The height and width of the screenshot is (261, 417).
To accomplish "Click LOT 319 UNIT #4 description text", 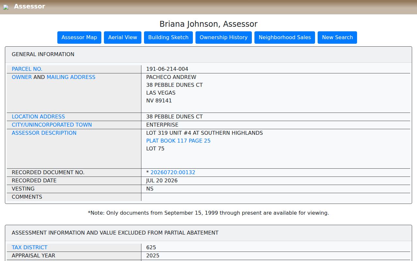I will pyautogui.click(x=204, y=133).
